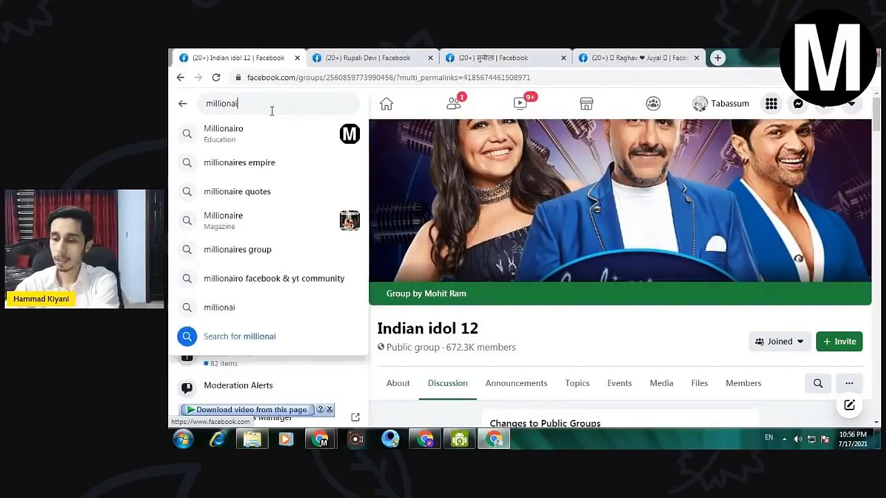886x498 pixels.
Task: Open a new browser tab
Action: coord(718,58)
